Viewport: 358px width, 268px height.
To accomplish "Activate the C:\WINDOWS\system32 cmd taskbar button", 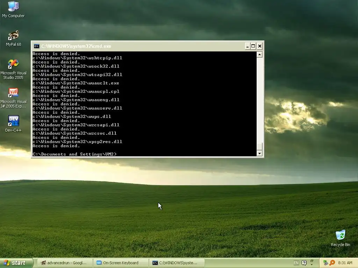I will coord(177,263).
